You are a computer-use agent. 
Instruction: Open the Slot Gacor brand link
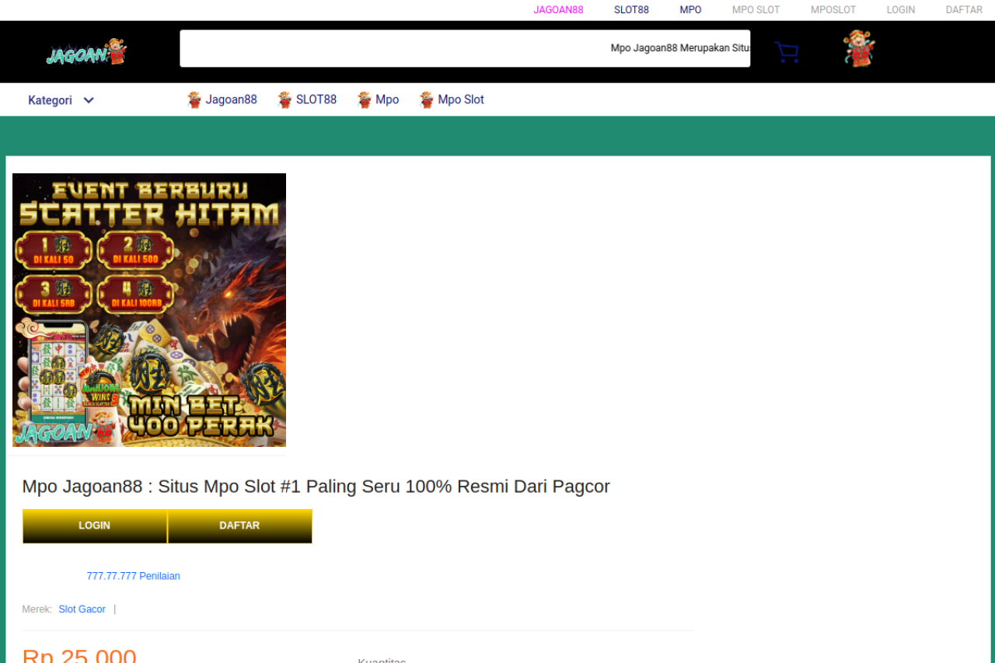82,609
